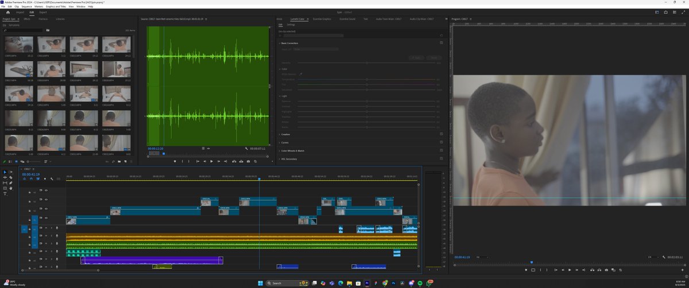Expand the Curves section
Screen dimensions: 689x288
(x=279, y=142)
